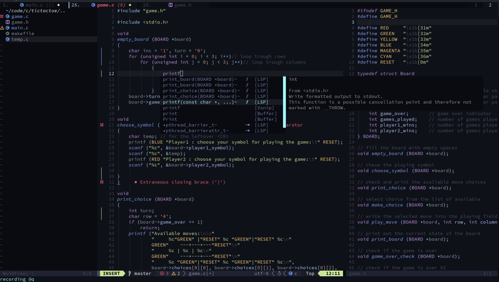Open game.h in the file tree

(x=20, y=22)
